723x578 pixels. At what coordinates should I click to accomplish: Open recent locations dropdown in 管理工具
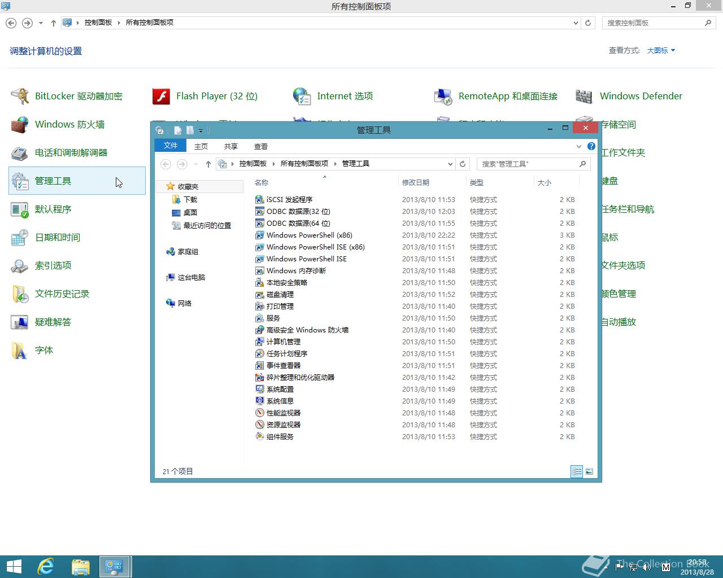[195, 164]
